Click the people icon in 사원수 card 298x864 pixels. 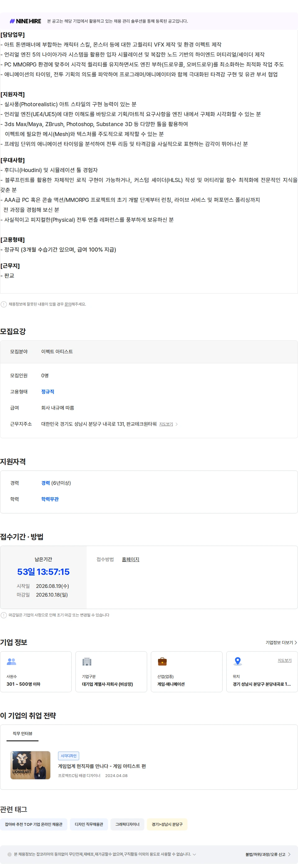click(11, 662)
